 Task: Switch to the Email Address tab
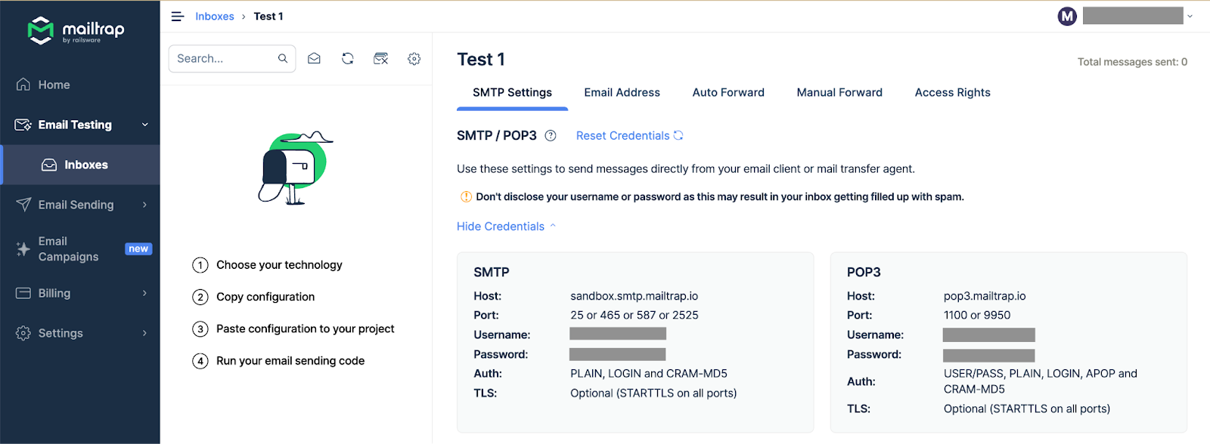622,92
